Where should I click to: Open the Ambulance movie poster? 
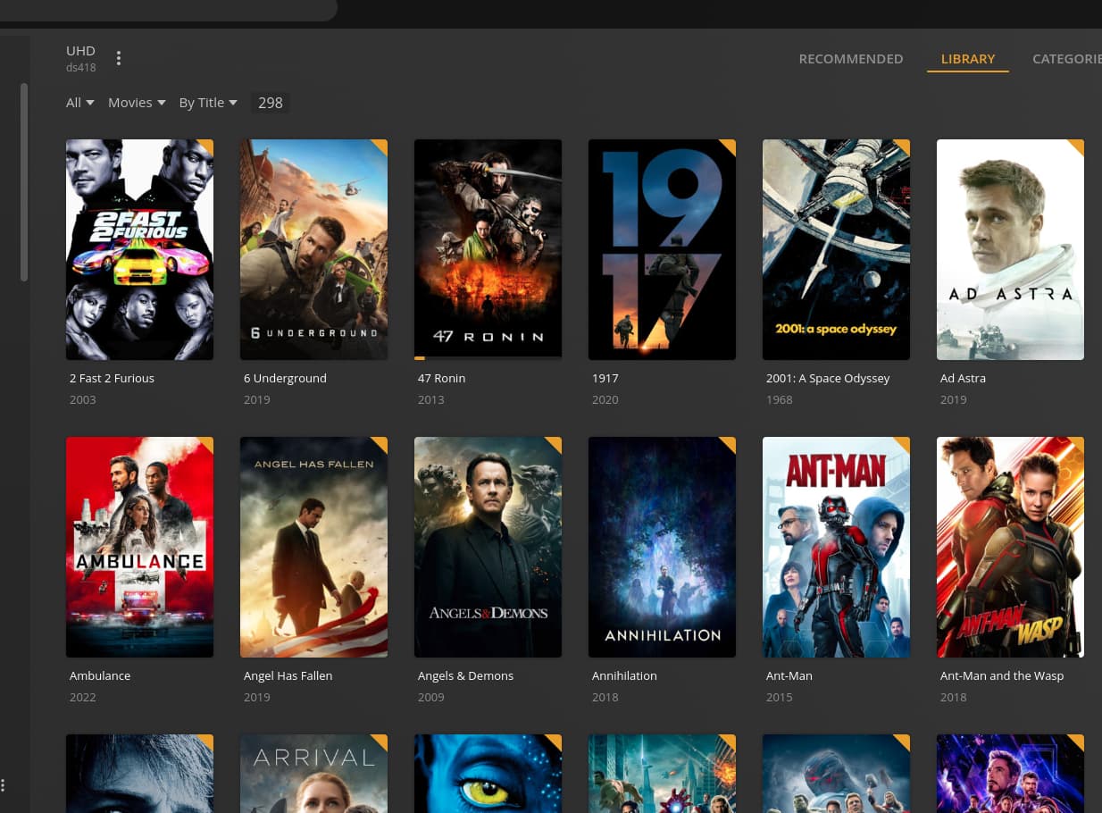point(139,547)
